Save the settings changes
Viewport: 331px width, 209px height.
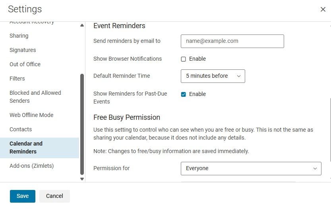(23, 196)
